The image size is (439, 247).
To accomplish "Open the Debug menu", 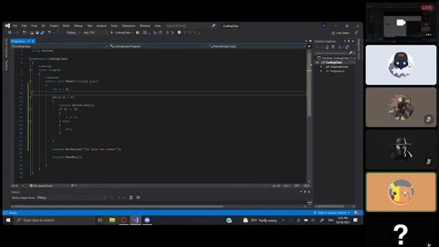I will click(78, 26).
